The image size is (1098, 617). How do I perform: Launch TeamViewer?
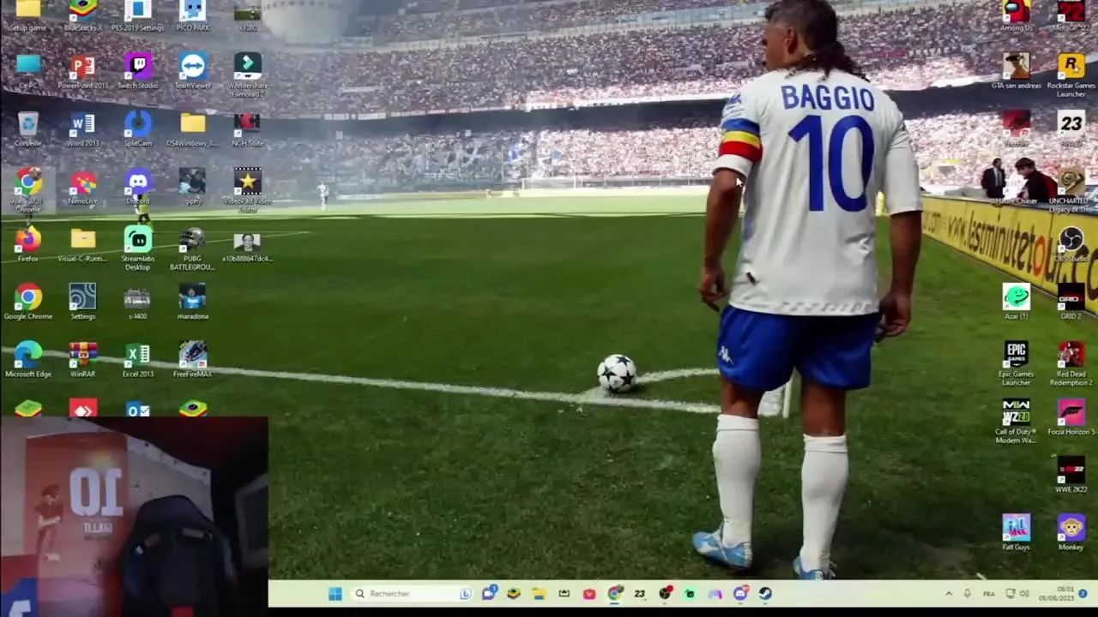point(192,71)
